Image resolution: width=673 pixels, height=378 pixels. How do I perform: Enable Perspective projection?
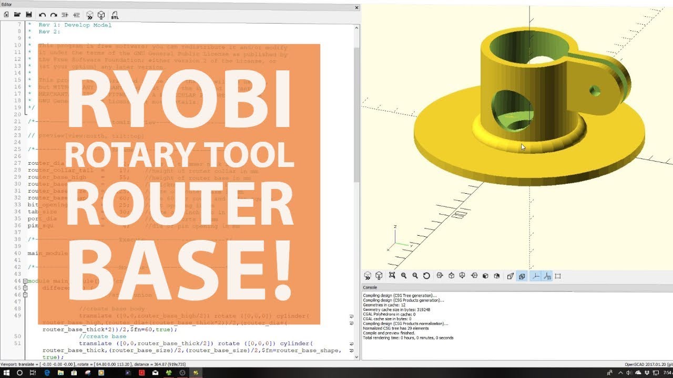click(510, 276)
